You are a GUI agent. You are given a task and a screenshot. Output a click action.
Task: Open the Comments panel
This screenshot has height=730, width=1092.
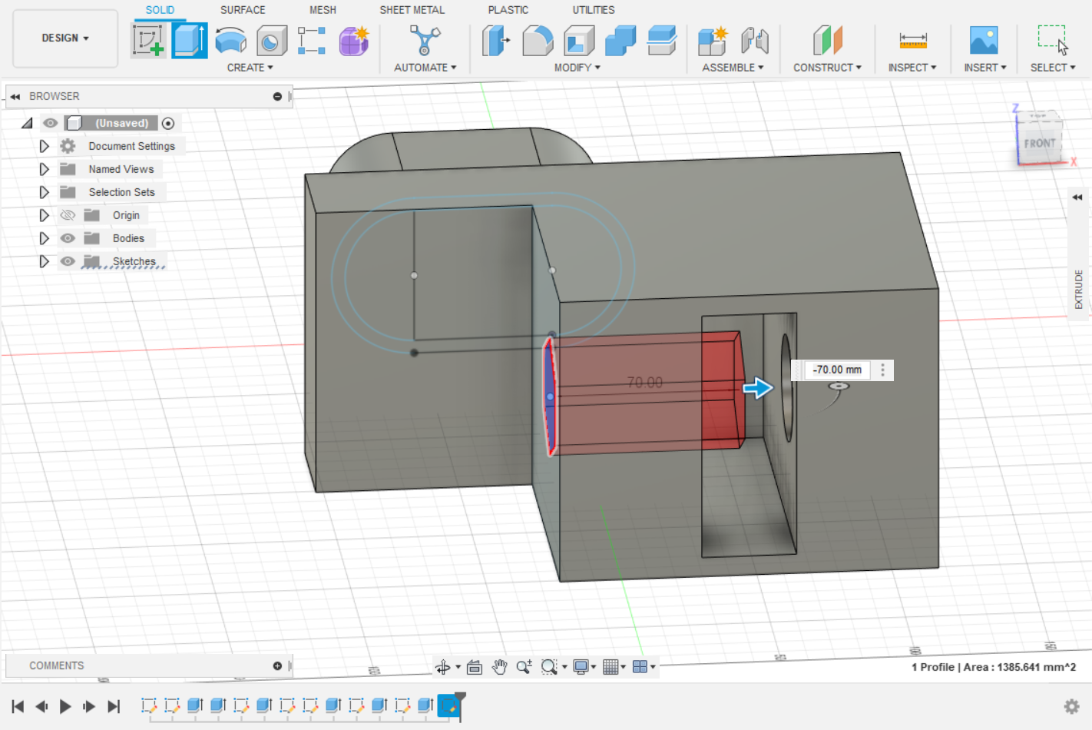pyautogui.click(x=56, y=665)
